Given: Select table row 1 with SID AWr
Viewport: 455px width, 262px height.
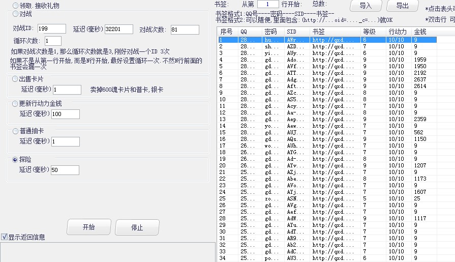Looking at the screenshot, I should [x=327, y=40].
